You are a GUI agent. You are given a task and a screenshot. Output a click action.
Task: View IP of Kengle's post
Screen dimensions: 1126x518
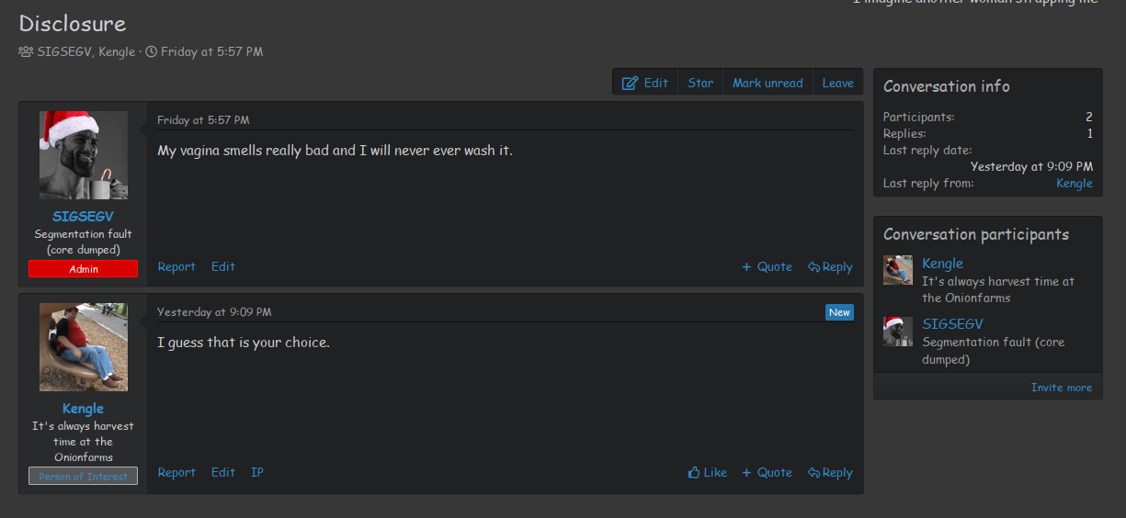coord(257,473)
